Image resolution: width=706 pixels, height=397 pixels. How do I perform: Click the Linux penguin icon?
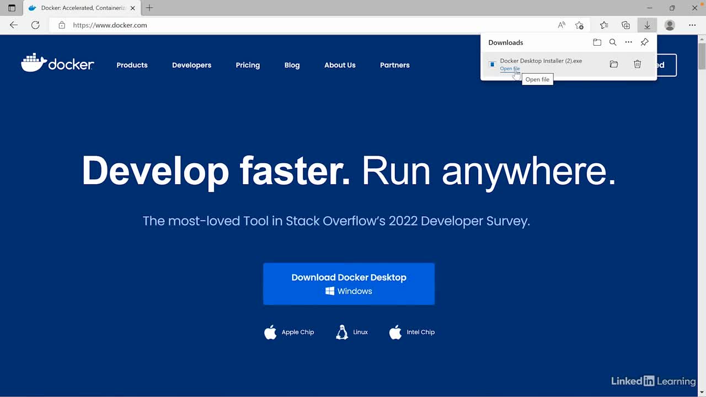tap(342, 332)
